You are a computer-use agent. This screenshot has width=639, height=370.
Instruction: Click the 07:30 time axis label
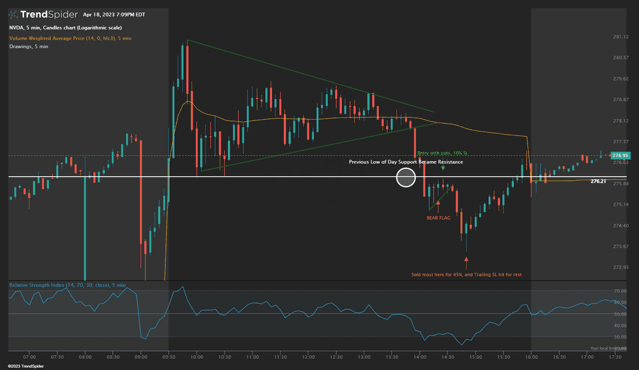(57, 357)
